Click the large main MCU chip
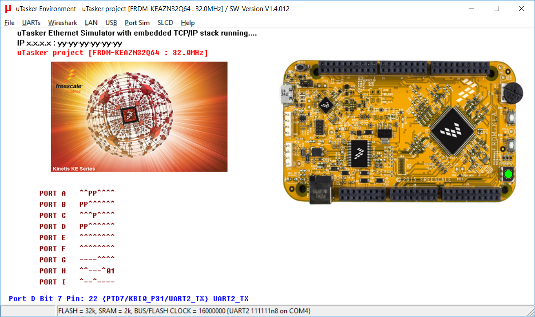Image resolution: width=535 pixels, height=317 pixels. 452,130
